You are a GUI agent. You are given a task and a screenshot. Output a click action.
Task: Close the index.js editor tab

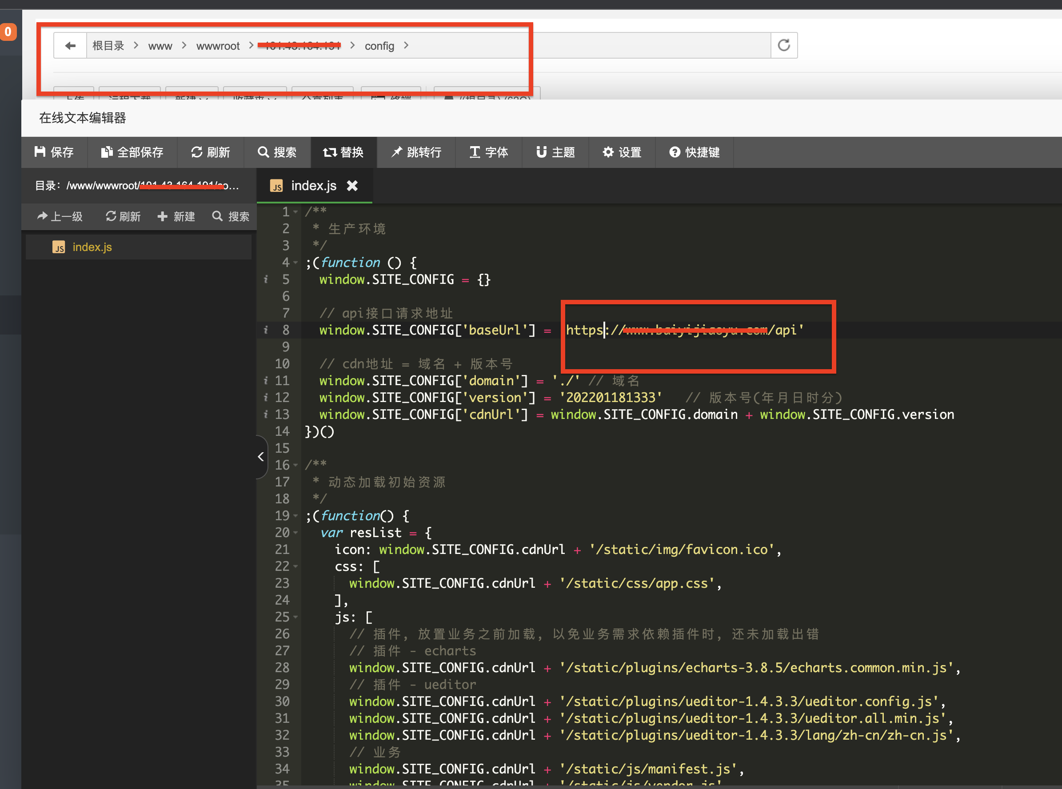(352, 185)
